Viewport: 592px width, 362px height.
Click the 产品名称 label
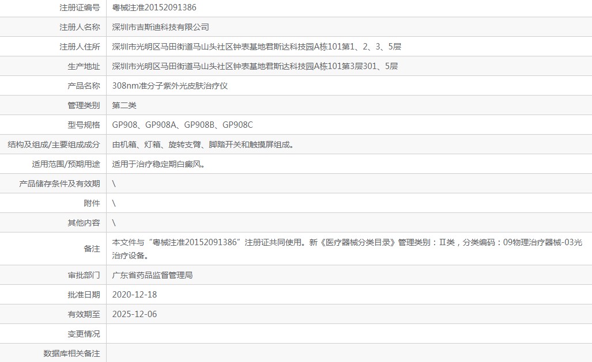click(84, 86)
